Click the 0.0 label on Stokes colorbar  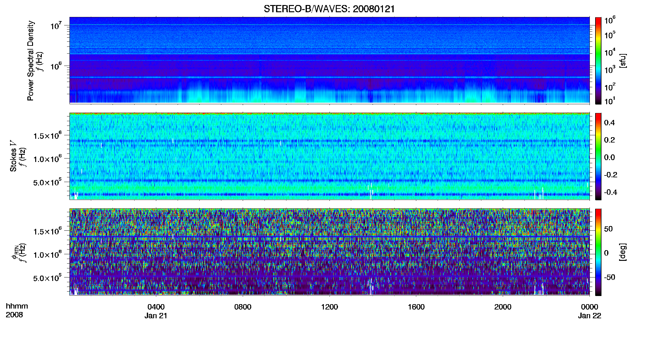pos(609,158)
